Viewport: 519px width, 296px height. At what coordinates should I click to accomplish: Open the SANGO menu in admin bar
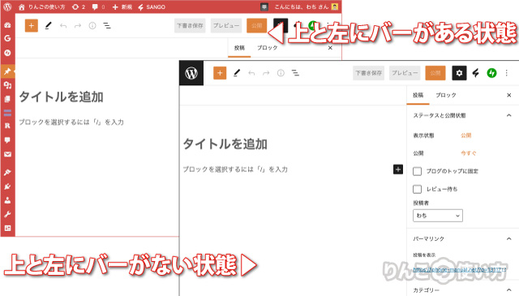(152, 7)
